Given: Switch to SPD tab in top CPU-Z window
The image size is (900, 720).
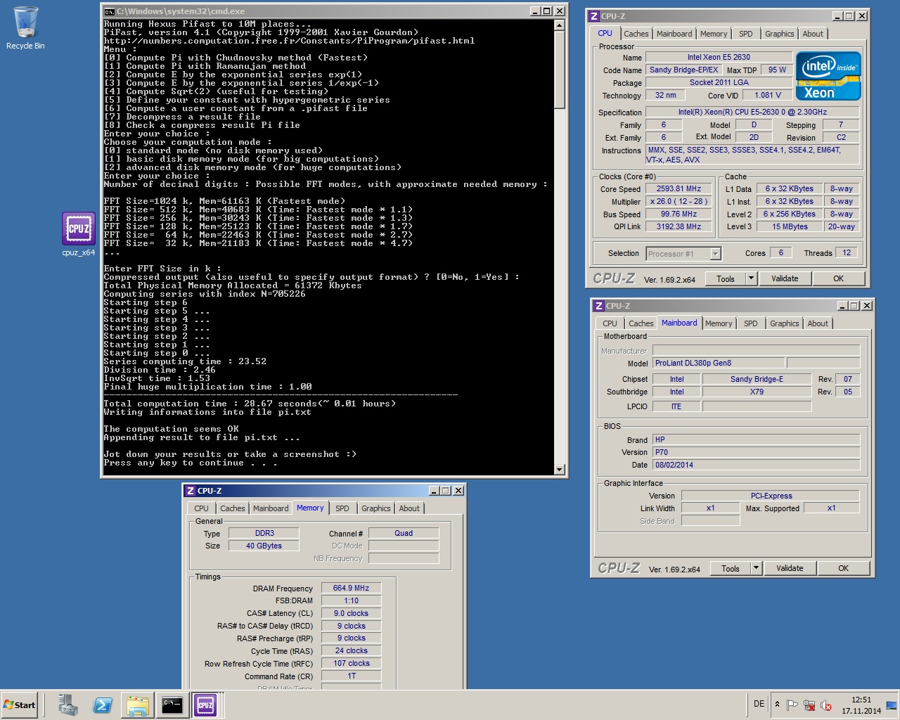Looking at the screenshot, I should pos(746,34).
